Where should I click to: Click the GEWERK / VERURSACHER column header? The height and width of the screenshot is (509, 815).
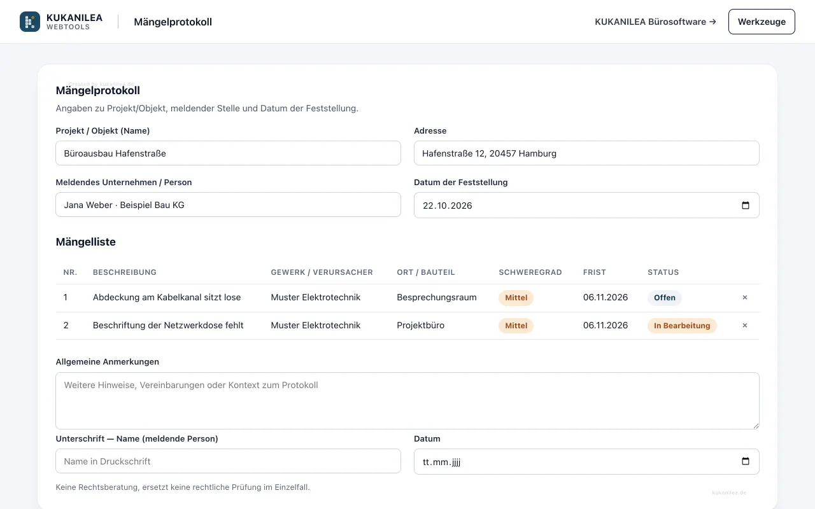click(x=322, y=272)
